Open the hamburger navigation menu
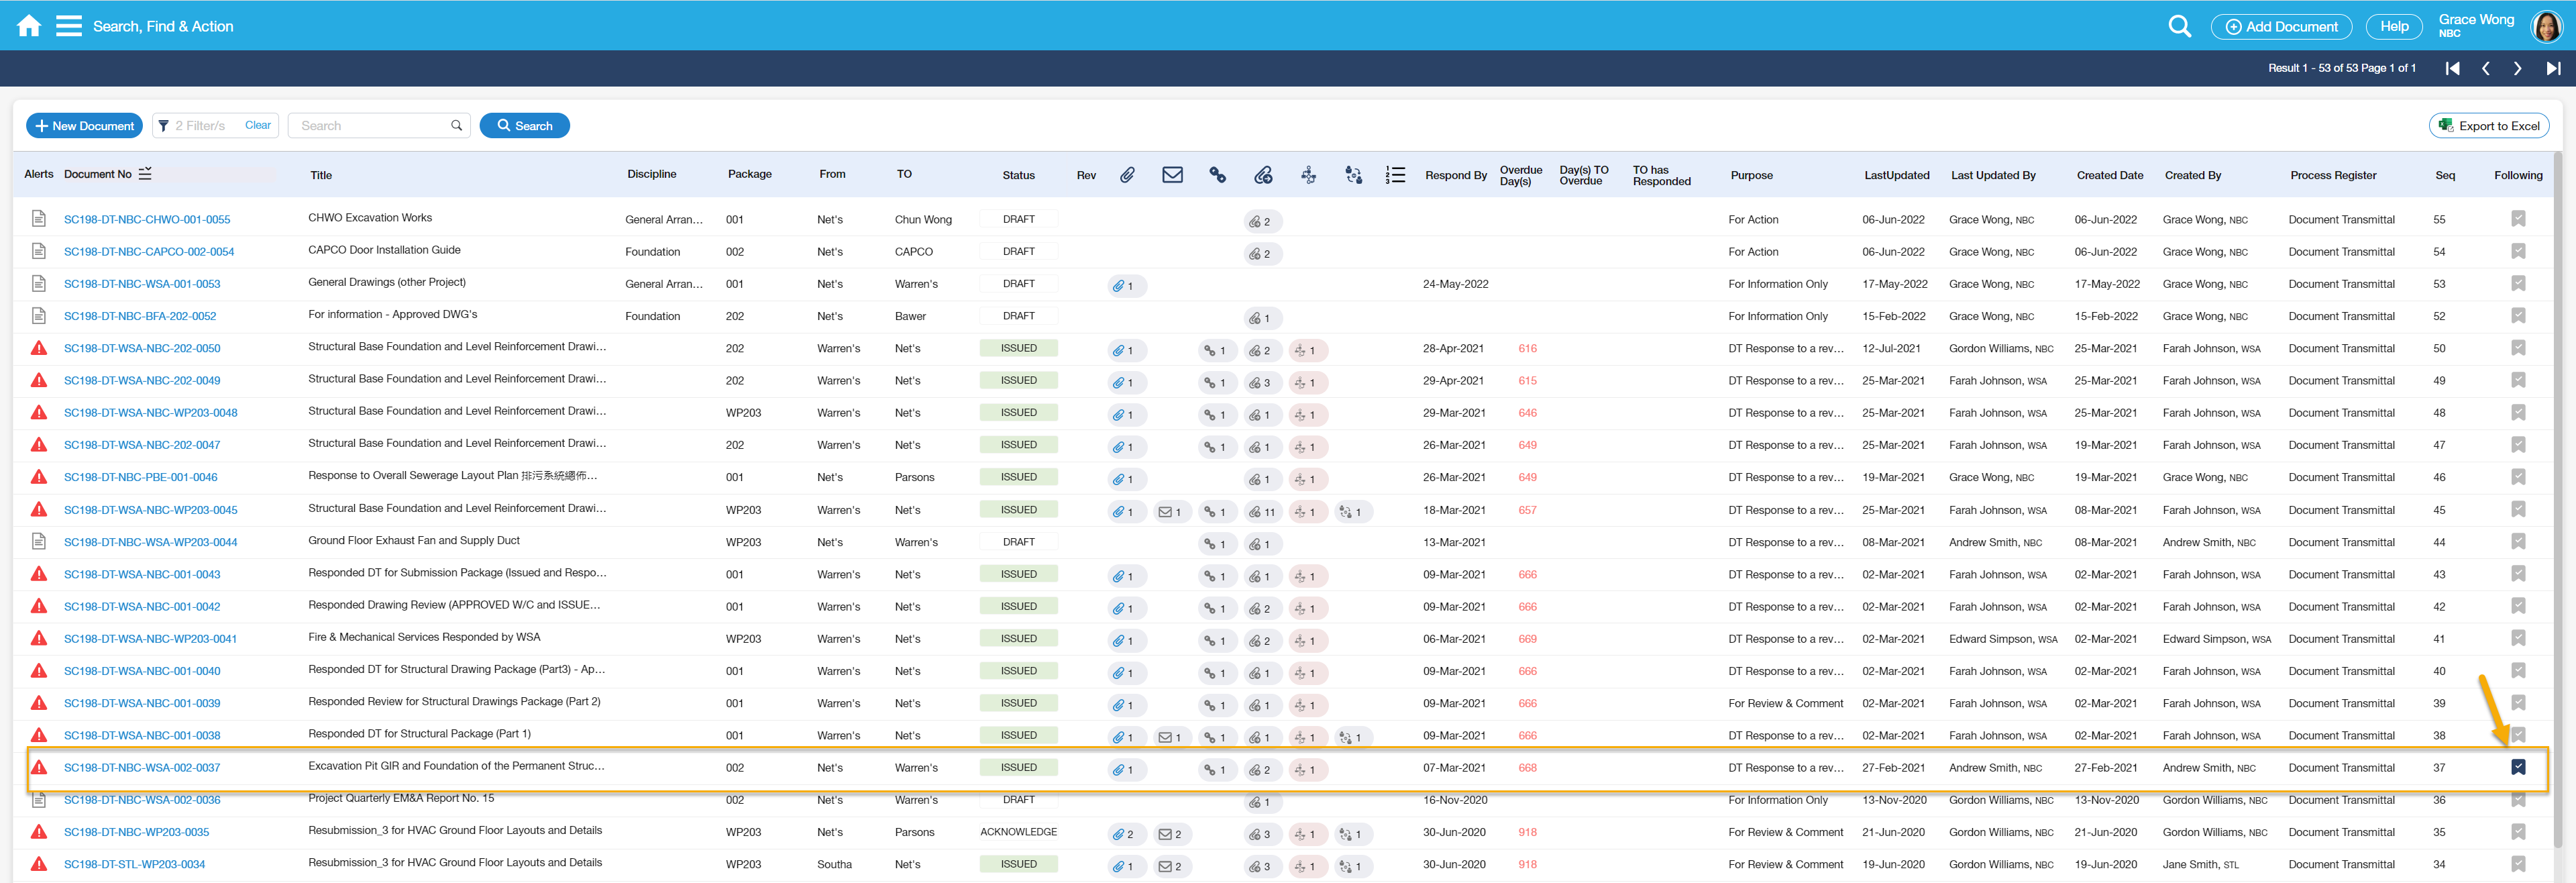Image resolution: width=2576 pixels, height=883 pixels. [68, 26]
